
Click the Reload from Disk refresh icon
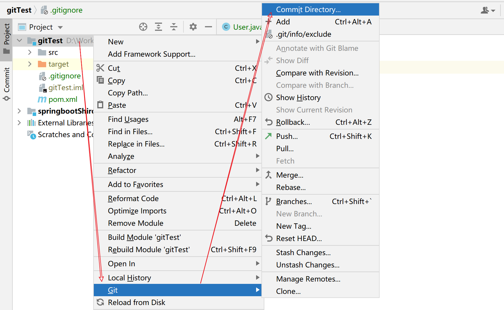(x=100, y=302)
